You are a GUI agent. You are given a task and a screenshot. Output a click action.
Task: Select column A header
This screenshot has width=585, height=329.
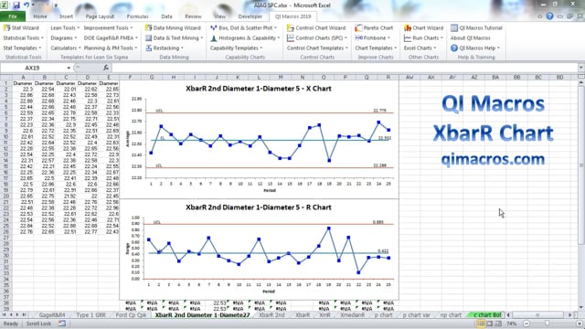coord(23,77)
